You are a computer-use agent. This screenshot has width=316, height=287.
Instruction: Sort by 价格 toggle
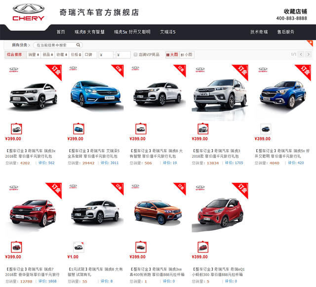click(76, 55)
